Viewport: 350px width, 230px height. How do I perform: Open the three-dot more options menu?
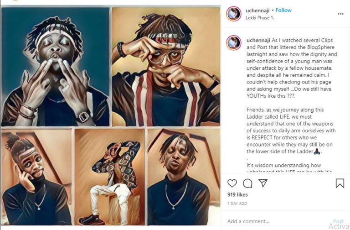[340, 14]
